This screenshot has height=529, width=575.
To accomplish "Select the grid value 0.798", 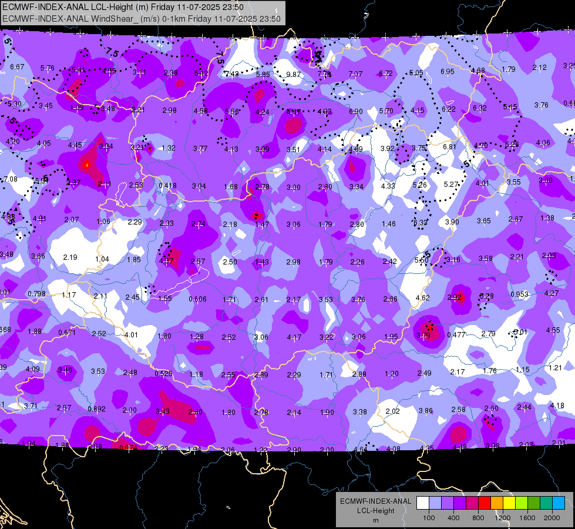I will coord(36,294).
